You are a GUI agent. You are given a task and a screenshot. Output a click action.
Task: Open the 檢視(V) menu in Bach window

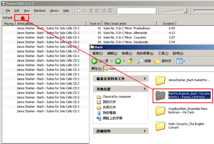coord(127,53)
